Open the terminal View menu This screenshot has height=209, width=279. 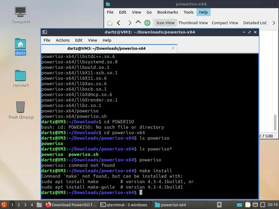93,40
